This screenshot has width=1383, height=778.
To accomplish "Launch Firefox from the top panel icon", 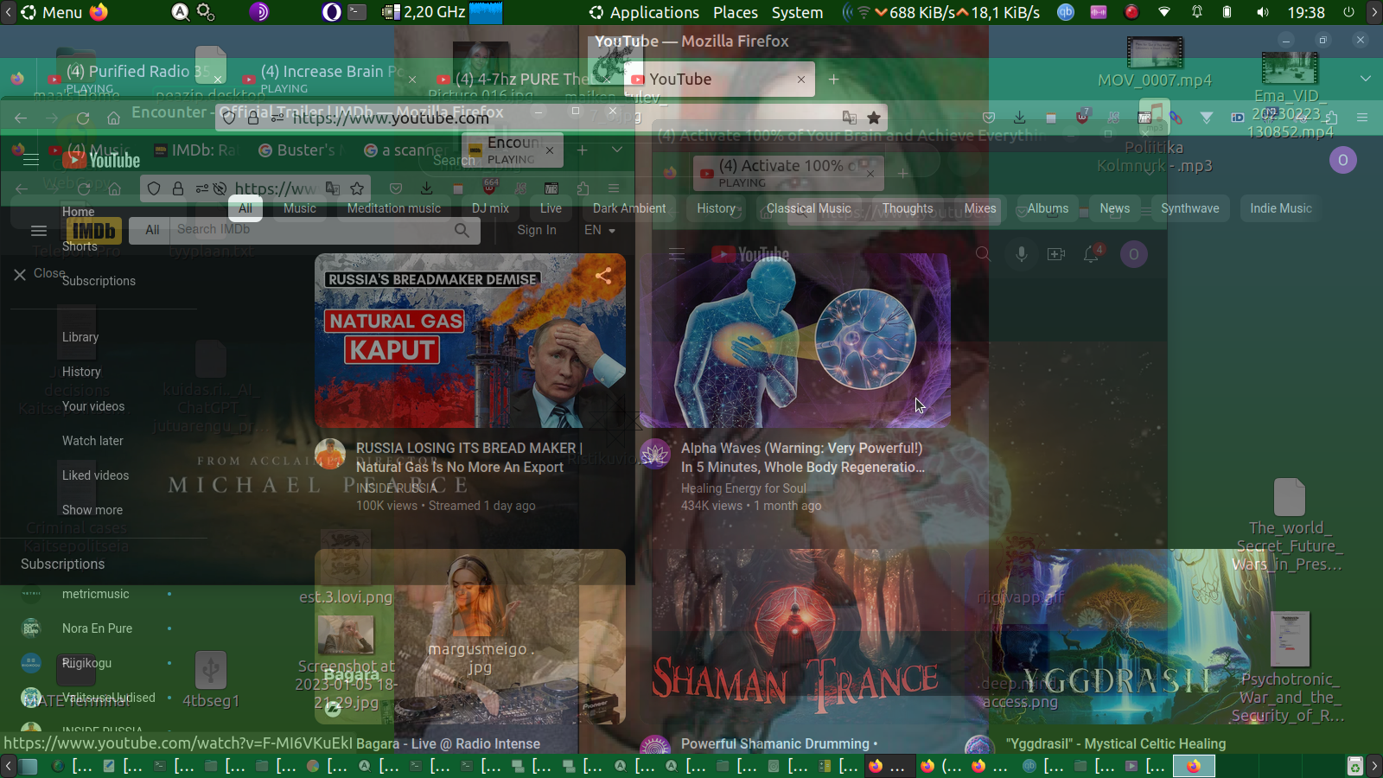I will tap(99, 12).
